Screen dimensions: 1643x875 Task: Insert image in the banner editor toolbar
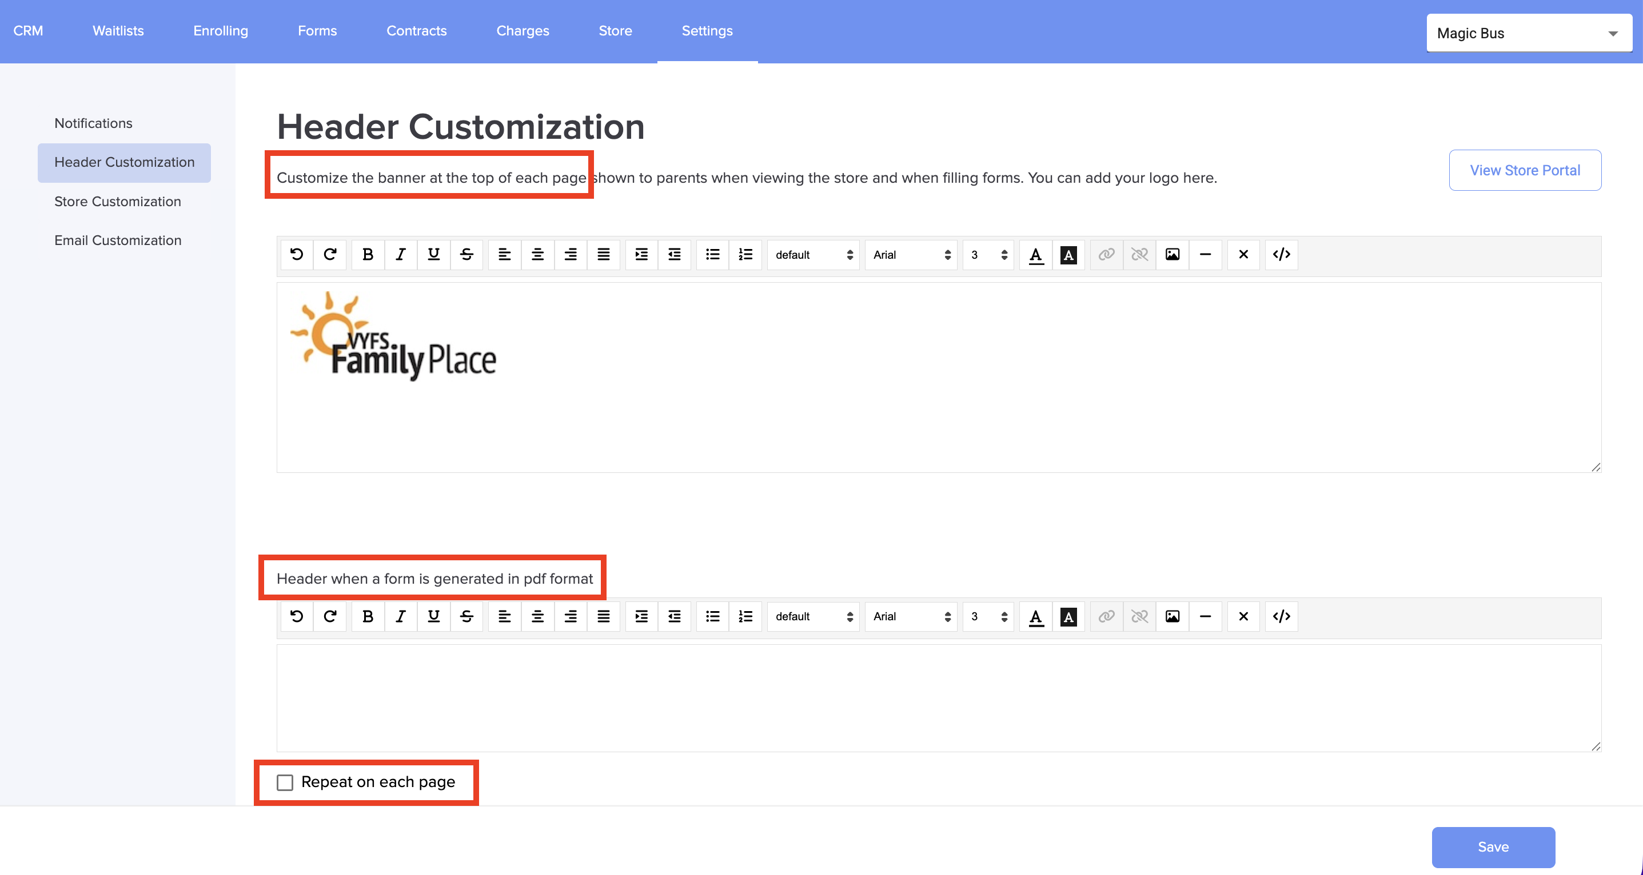pyautogui.click(x=1172, y=254)
